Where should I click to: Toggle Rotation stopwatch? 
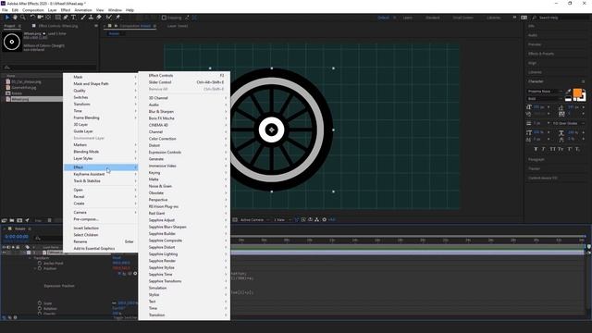40,308
